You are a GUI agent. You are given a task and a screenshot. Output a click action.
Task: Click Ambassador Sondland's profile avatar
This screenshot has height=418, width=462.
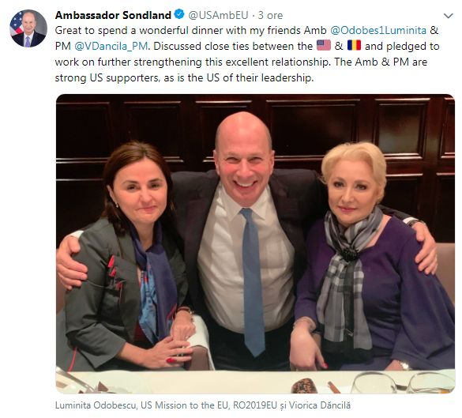pos(28,28)
